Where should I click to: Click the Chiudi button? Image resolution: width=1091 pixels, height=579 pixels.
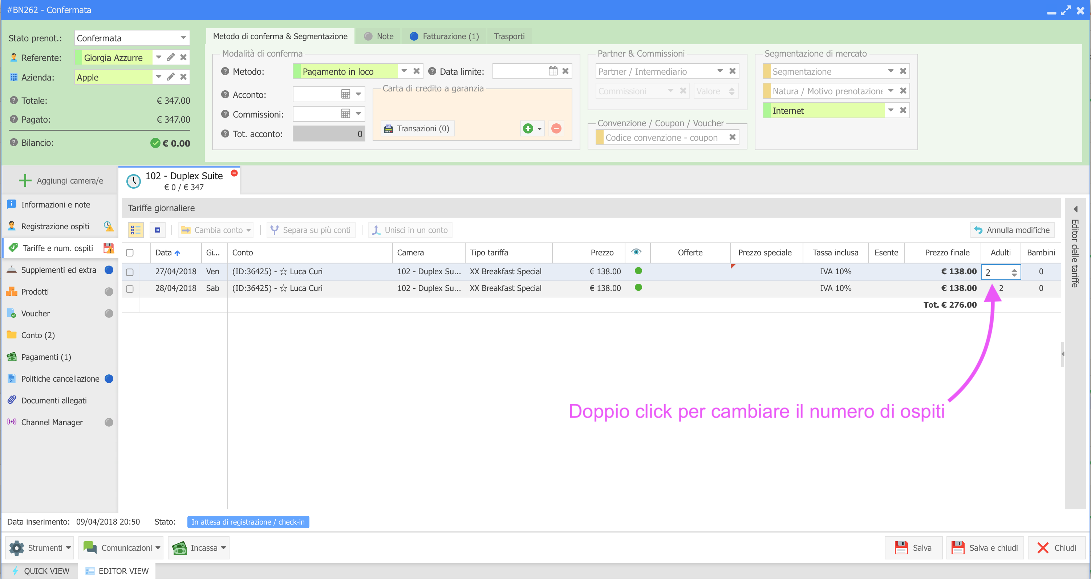pyautogui.click(x=1057, y=548)
